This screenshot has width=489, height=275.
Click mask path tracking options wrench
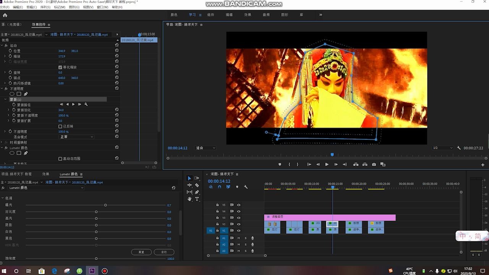[86, 104]
